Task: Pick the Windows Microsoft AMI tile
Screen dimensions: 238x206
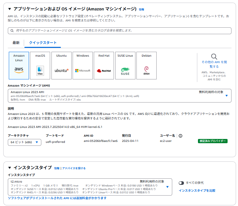Action: point(83,65)
